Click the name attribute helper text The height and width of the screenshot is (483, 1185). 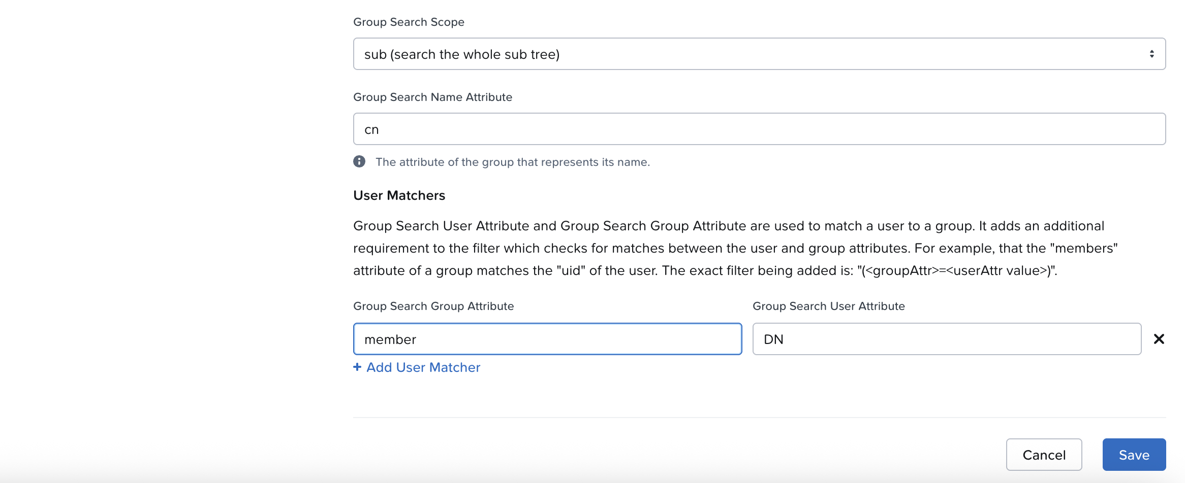pos(512,162)
